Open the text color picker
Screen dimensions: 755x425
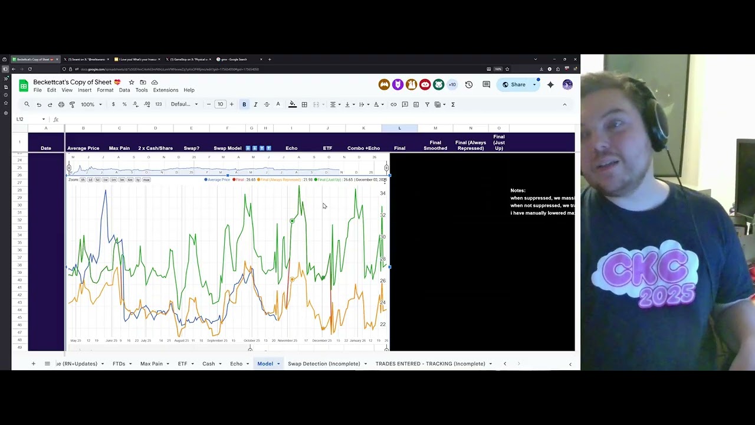tap(278, 104)
